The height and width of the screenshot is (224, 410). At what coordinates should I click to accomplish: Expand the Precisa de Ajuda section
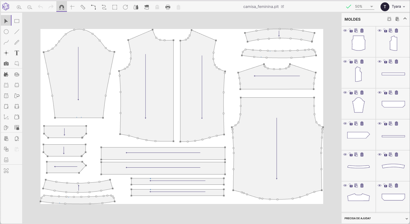[x=407, y=219]
